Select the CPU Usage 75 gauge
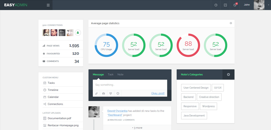Screen dimensions: 271x130 106,45
